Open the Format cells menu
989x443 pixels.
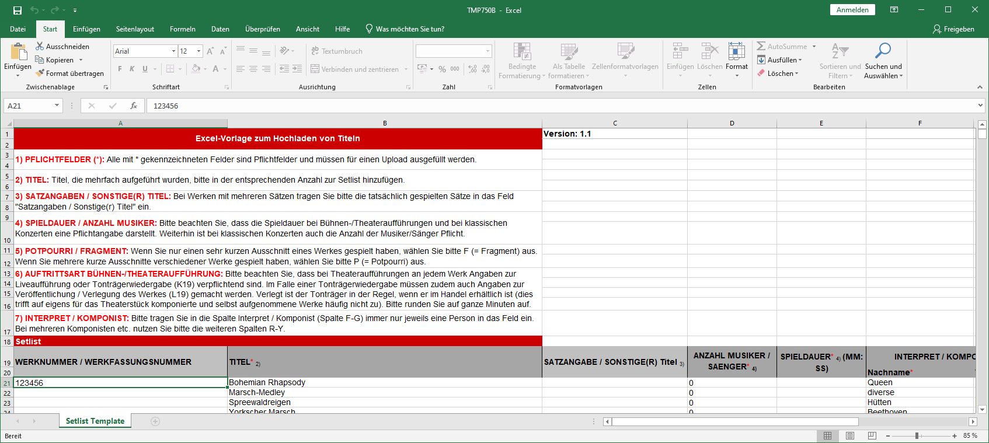pyautogui.click(x=737, y=61)
